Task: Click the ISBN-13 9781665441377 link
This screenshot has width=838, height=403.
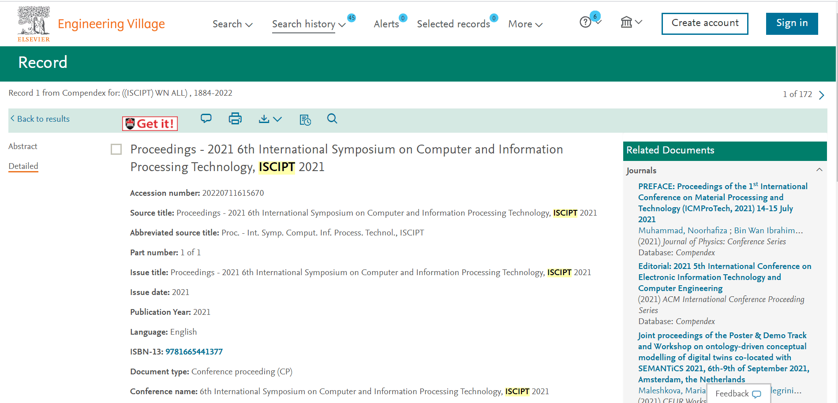Action: (194, 352)
